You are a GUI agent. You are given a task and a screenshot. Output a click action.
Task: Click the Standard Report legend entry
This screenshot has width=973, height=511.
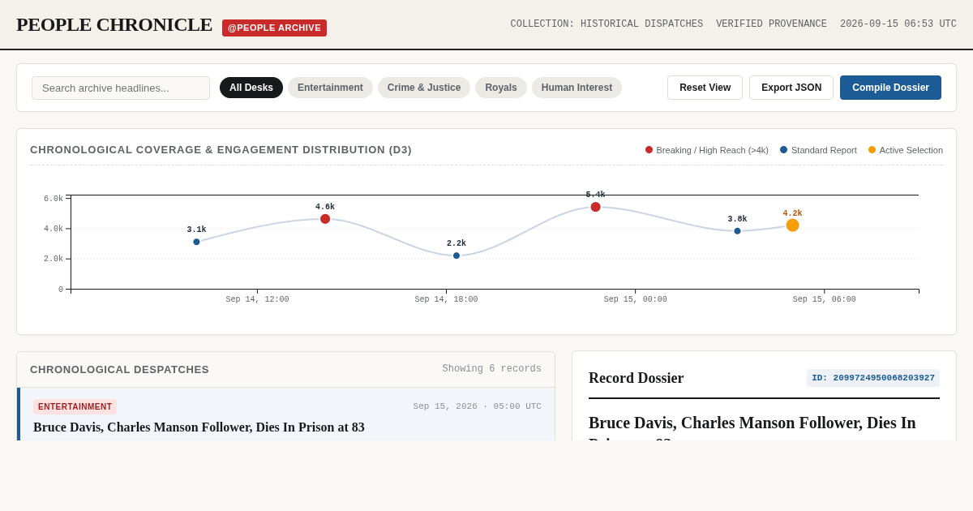tap(818, 150)
